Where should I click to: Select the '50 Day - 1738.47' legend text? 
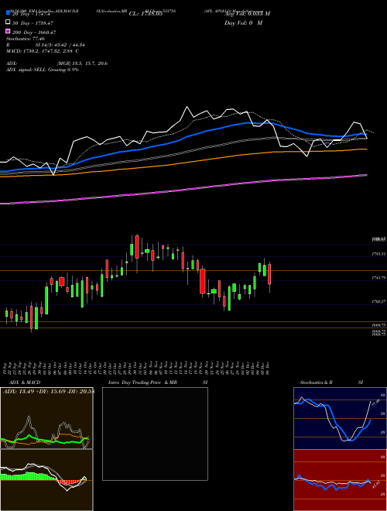33,23
